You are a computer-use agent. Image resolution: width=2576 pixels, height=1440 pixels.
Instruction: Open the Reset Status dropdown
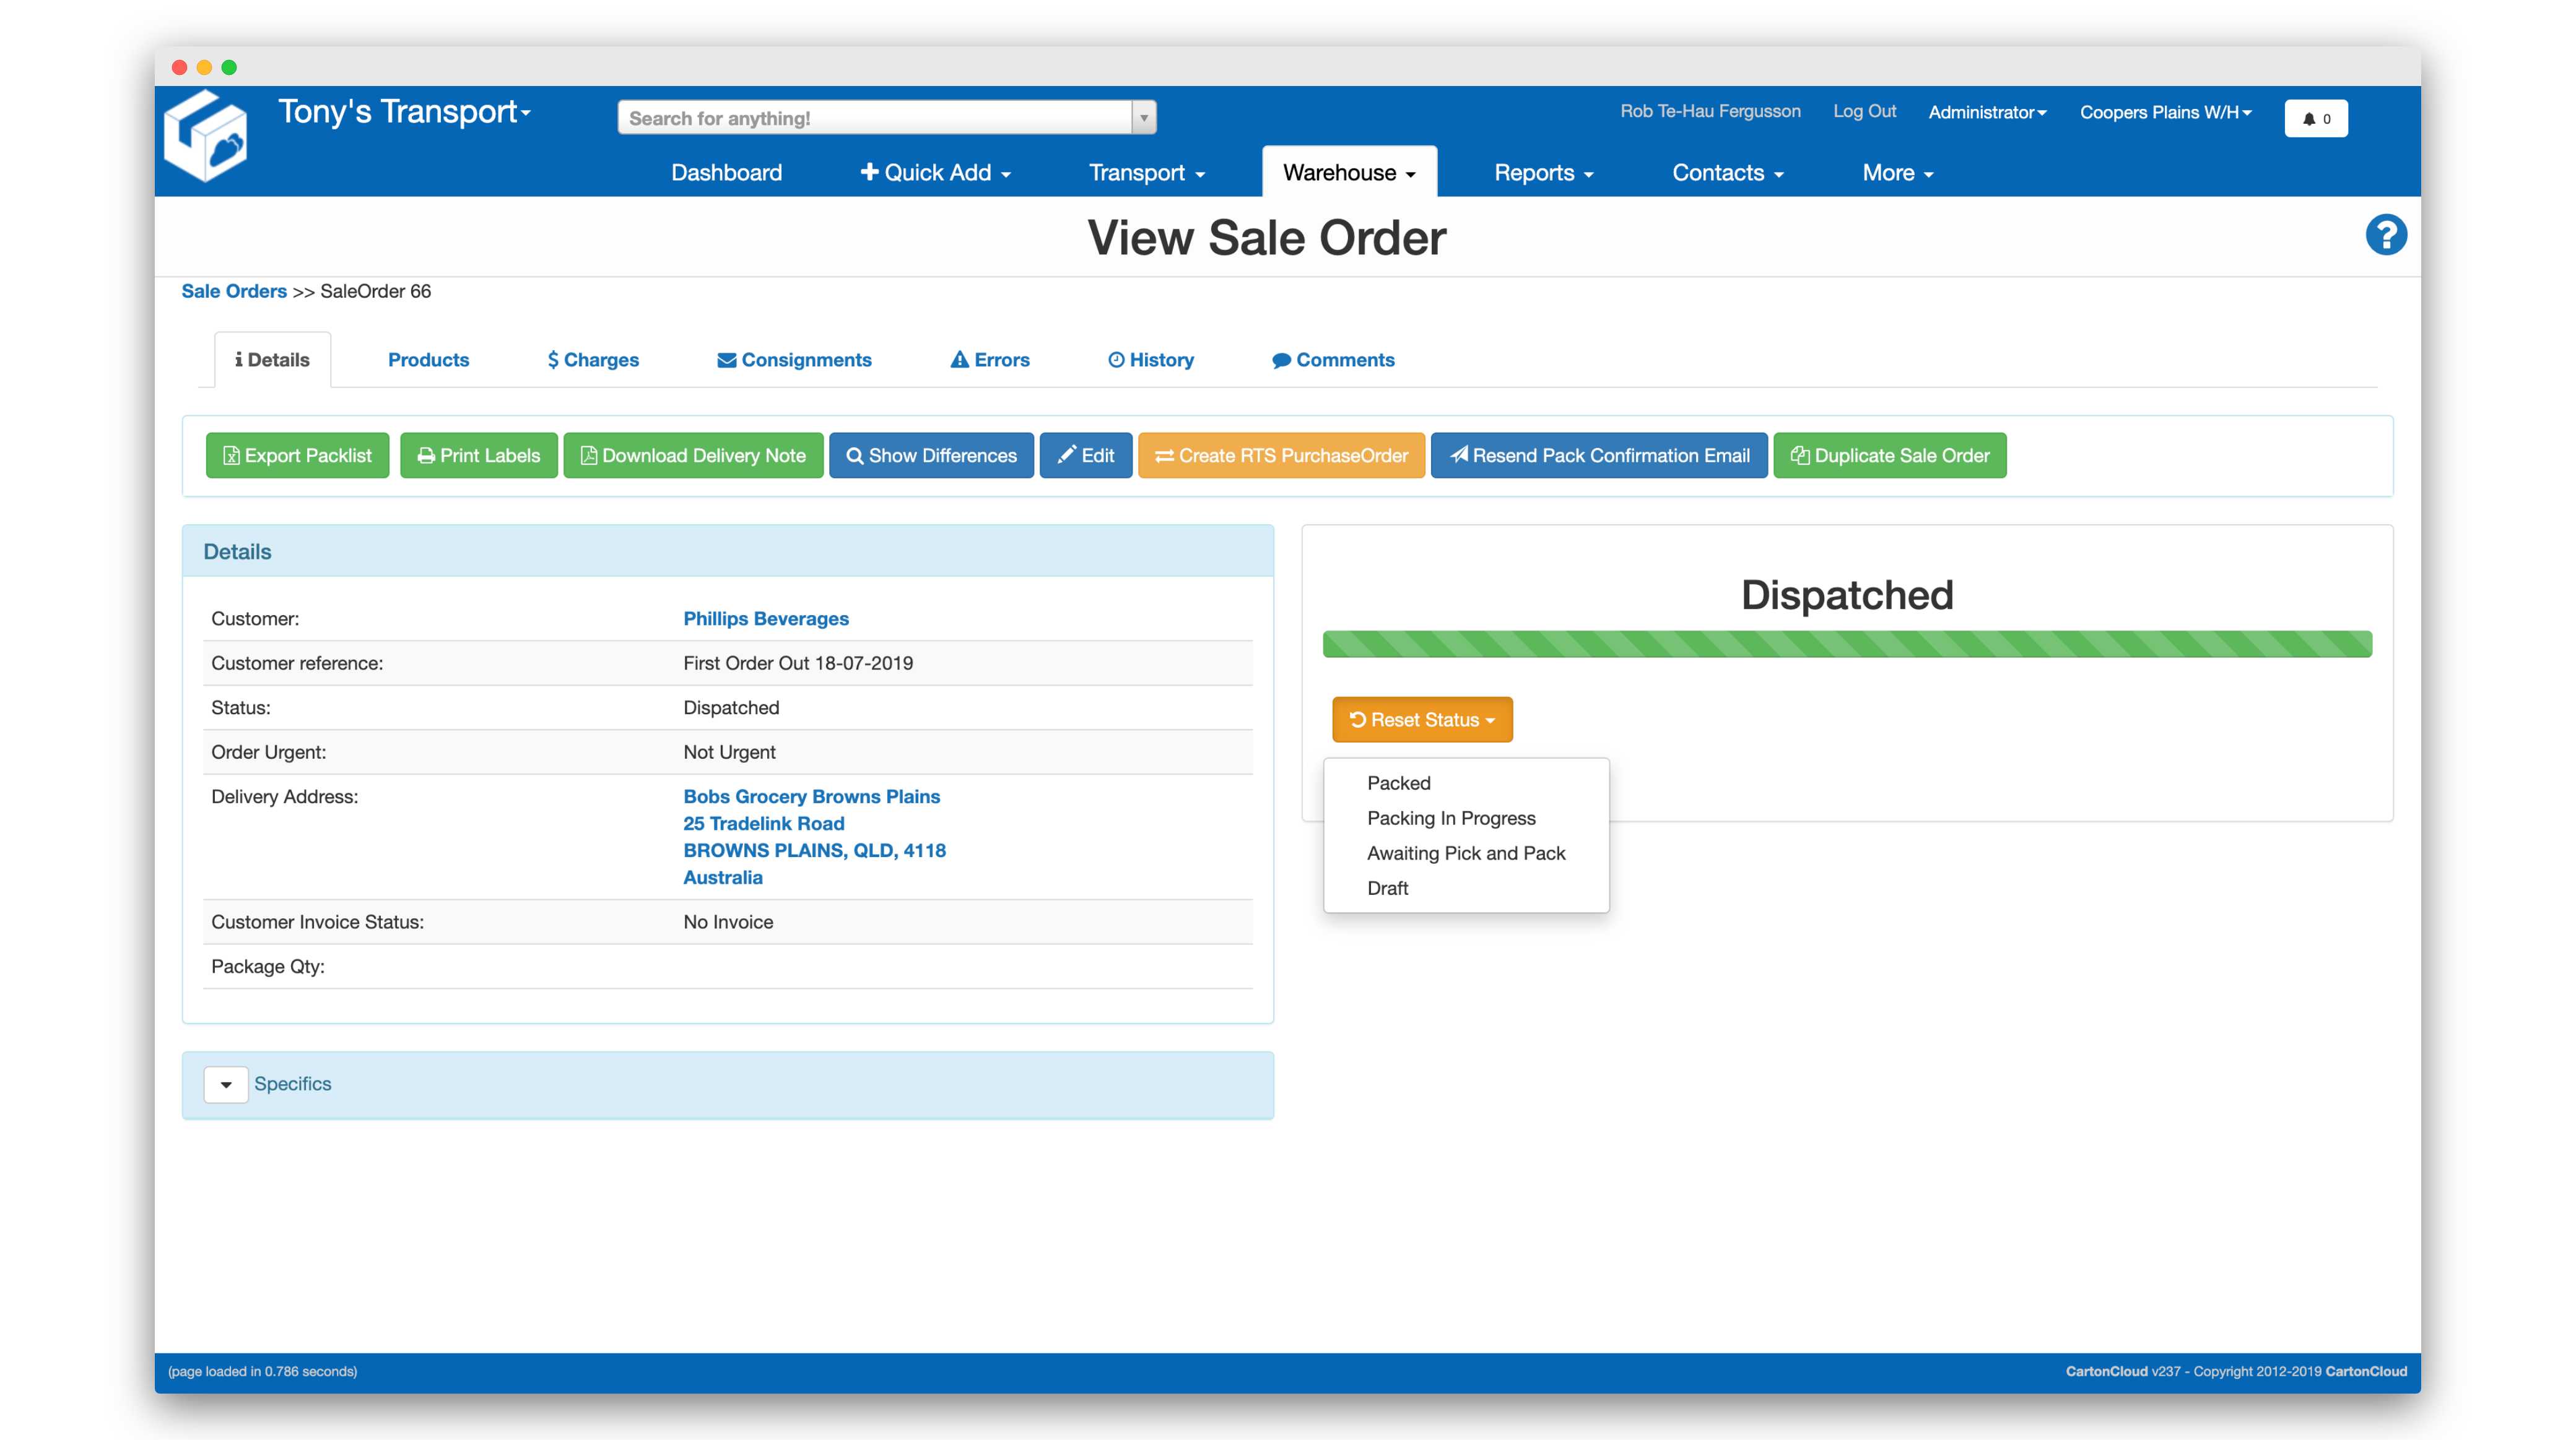(x=1422, y=720)
